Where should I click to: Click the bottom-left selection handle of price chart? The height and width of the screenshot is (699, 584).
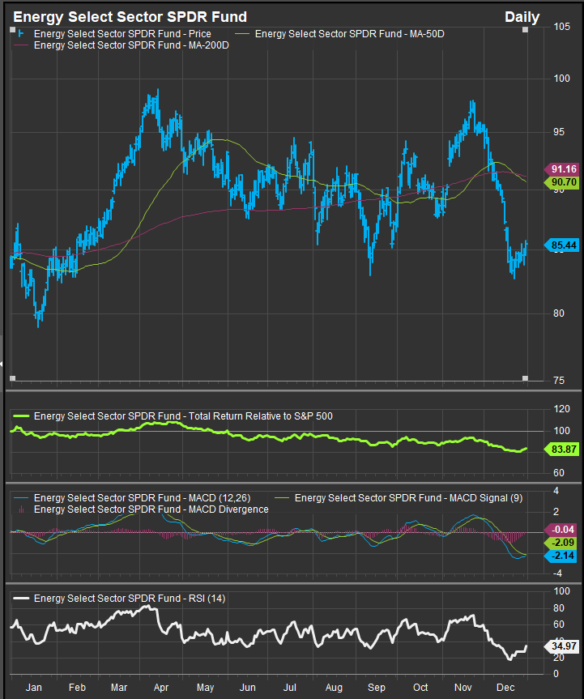(x=12, y=378)
